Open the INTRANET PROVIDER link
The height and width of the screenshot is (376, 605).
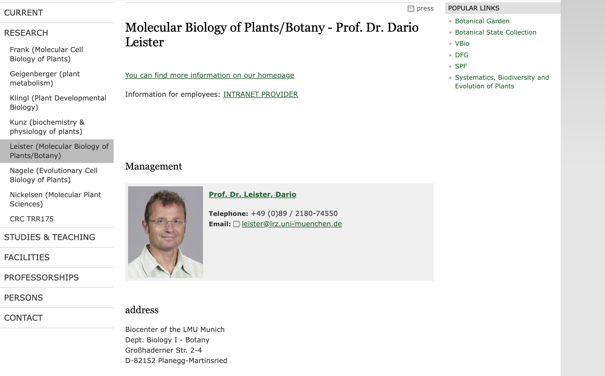click(260, 94)
